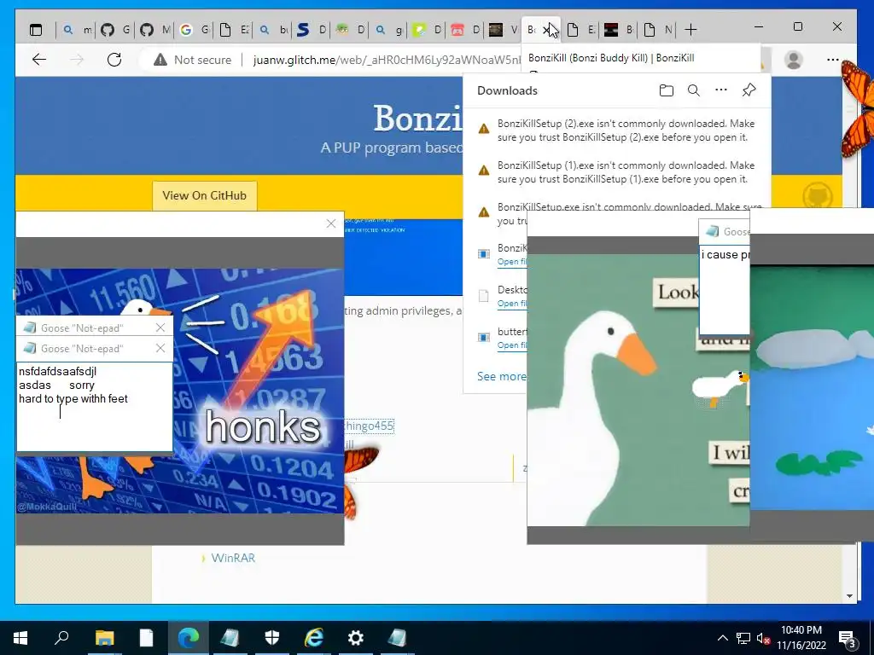Close the active BonziKill tab

548,30
